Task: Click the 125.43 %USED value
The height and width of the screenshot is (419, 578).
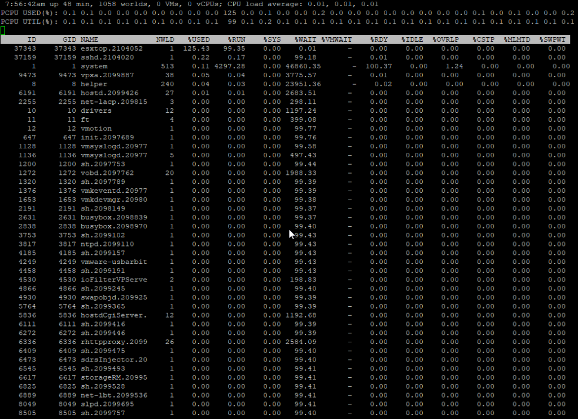Action: (x=196, y=48)
